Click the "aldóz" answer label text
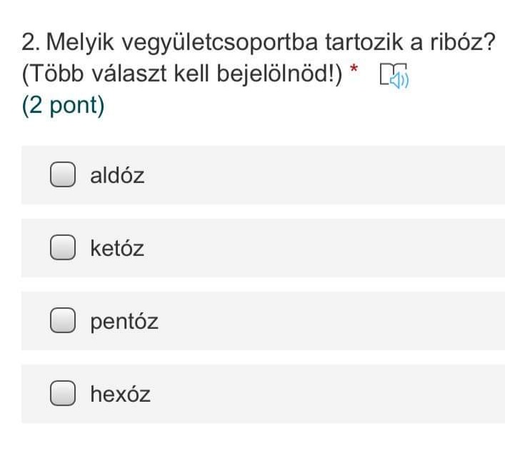This screenshot has width=505, height=459. pyautogui.click(x=117, y=175)
